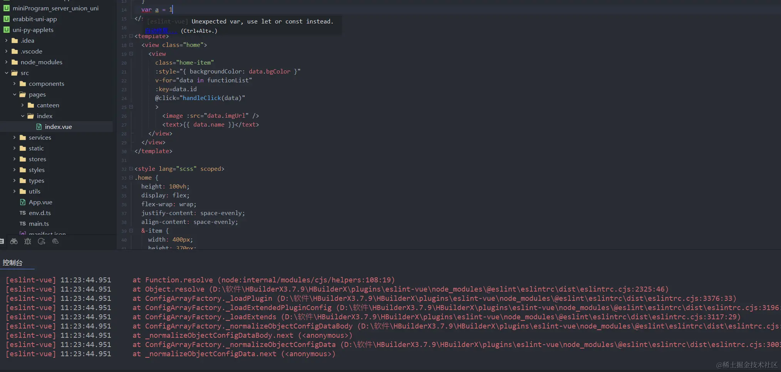Fold the view class home block on line 18
Image resolution: width=781 pixels, height=372 pixels.
pyautogui.click(x=131, y=45)
